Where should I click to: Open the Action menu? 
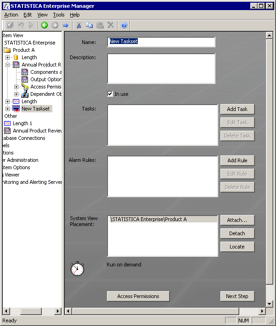(11, 15)
